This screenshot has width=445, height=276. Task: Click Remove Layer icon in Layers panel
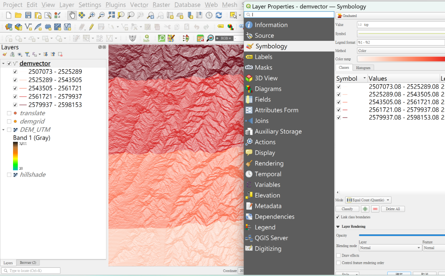tap(60, 54)
